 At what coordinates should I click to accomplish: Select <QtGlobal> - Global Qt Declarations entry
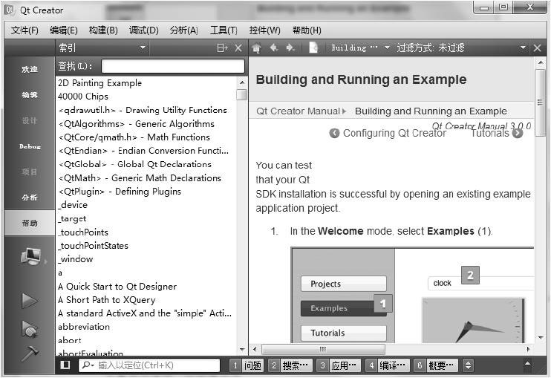click(135, 164)
